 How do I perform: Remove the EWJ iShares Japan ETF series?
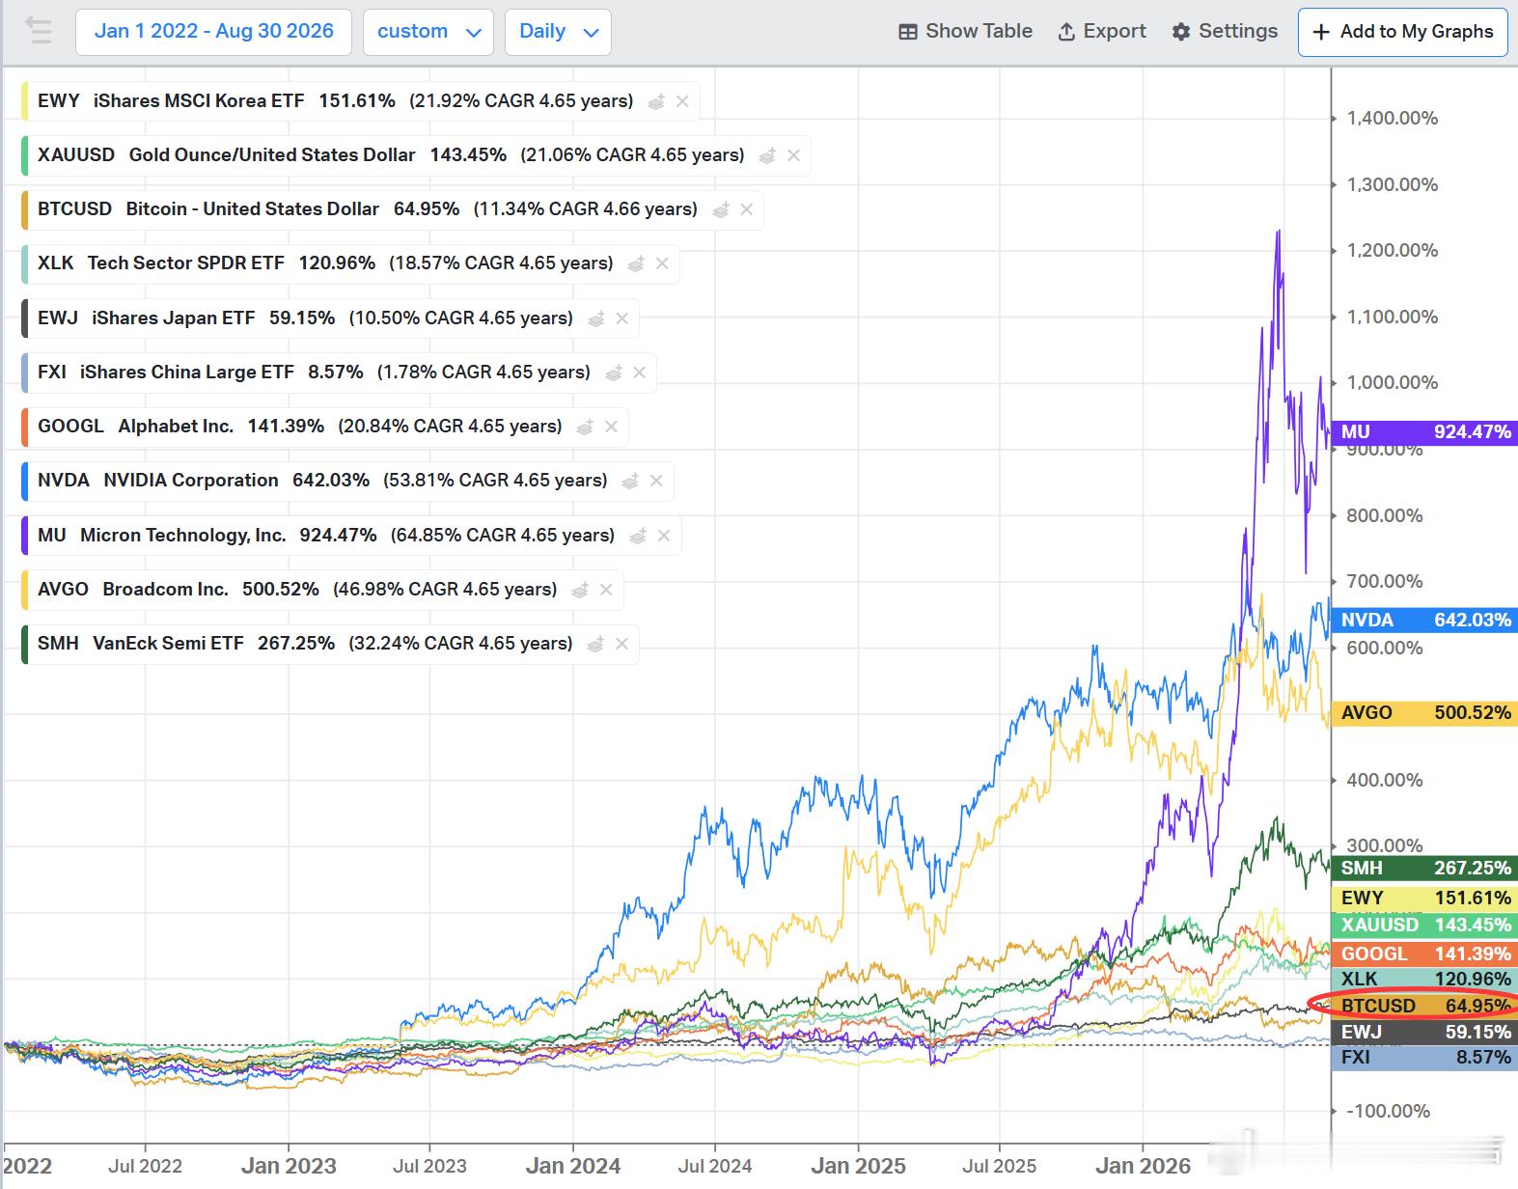(622, 318)
